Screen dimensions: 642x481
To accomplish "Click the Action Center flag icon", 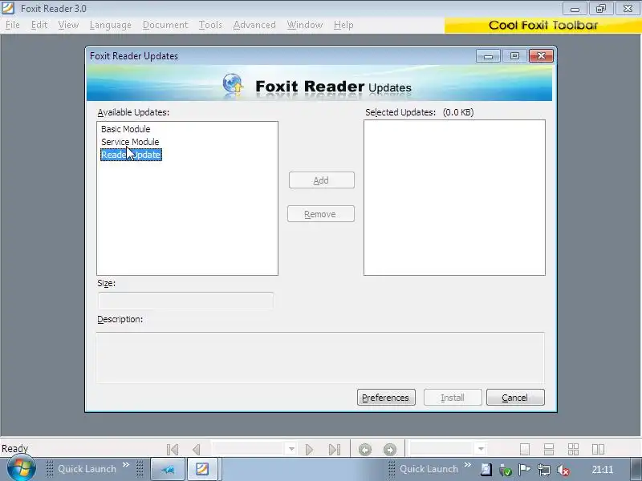I will click(525, 470).
